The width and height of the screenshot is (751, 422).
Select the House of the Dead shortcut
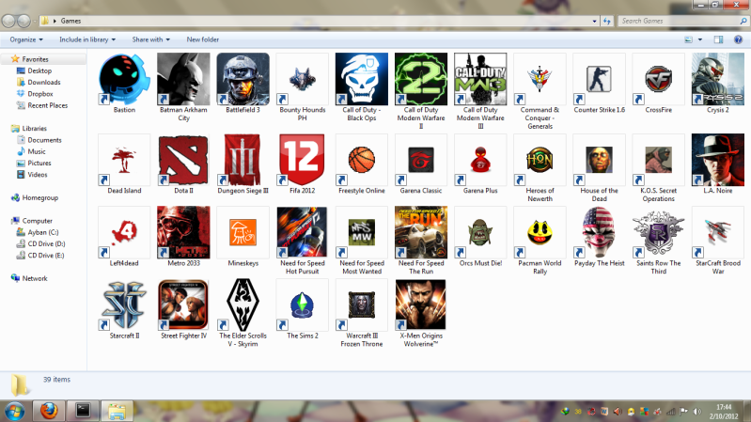[599, 160]
